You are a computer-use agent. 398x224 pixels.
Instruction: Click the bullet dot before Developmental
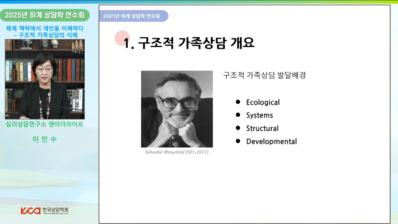coord(238,141)
